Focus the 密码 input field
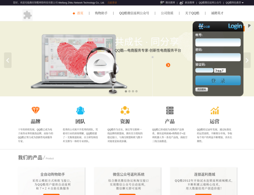 [x=218, y=57]
